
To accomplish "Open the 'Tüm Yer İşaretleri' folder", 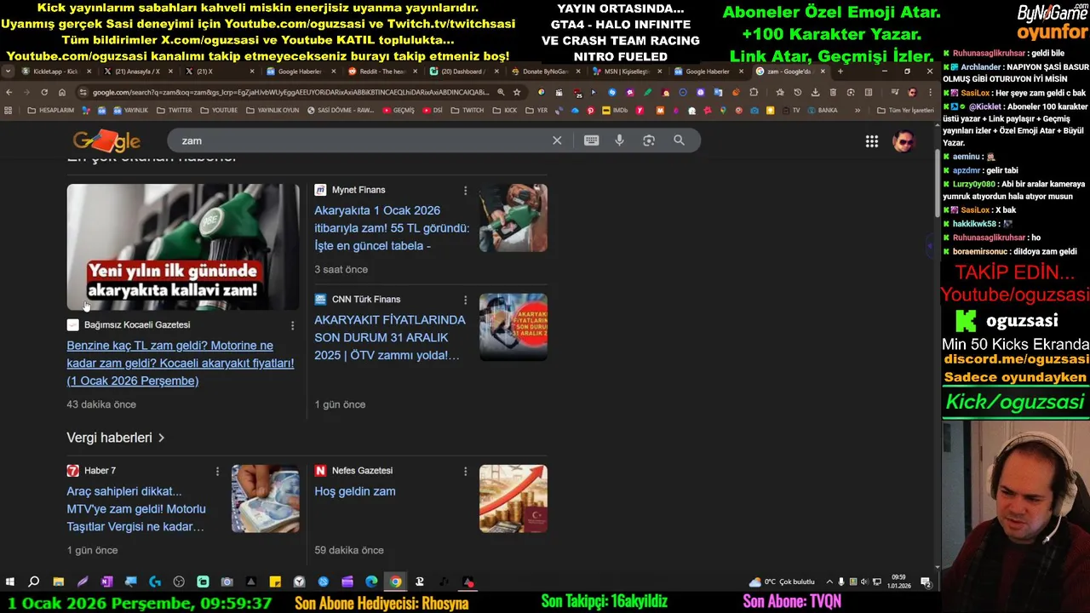I will 906,110.
